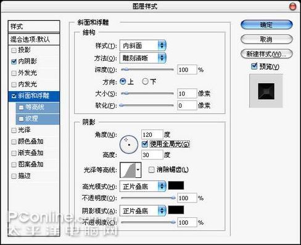The height and width of the screenshot is (245, 301).
Task: Click the bevel preview thumbnail
Action: click(266, 91)
